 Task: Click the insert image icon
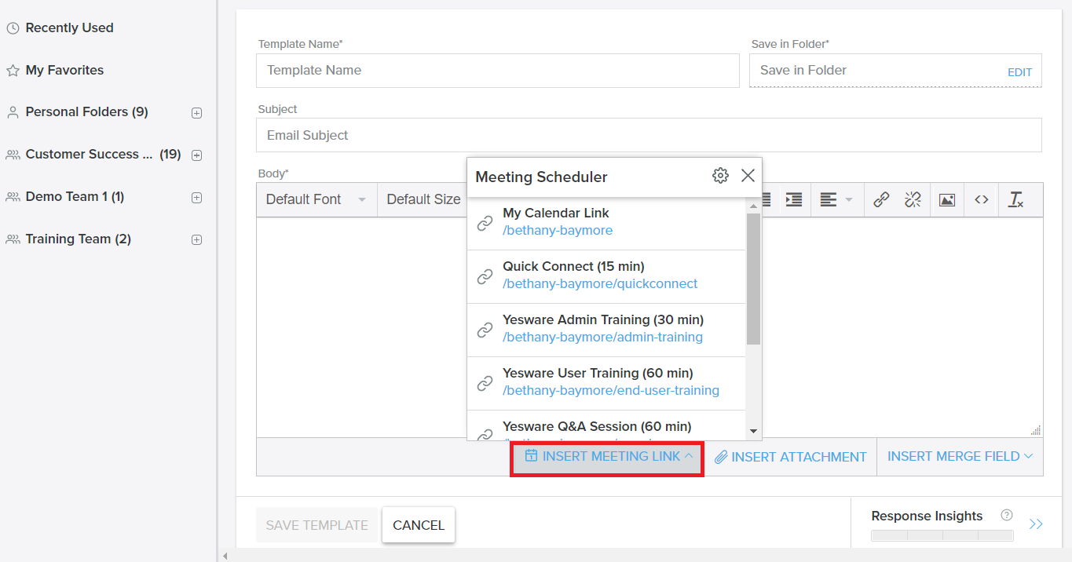947,199
